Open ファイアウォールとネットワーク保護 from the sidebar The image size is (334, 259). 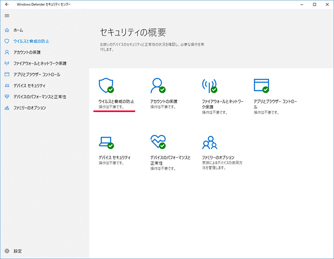pyautogui.click(x=40, y=64)
